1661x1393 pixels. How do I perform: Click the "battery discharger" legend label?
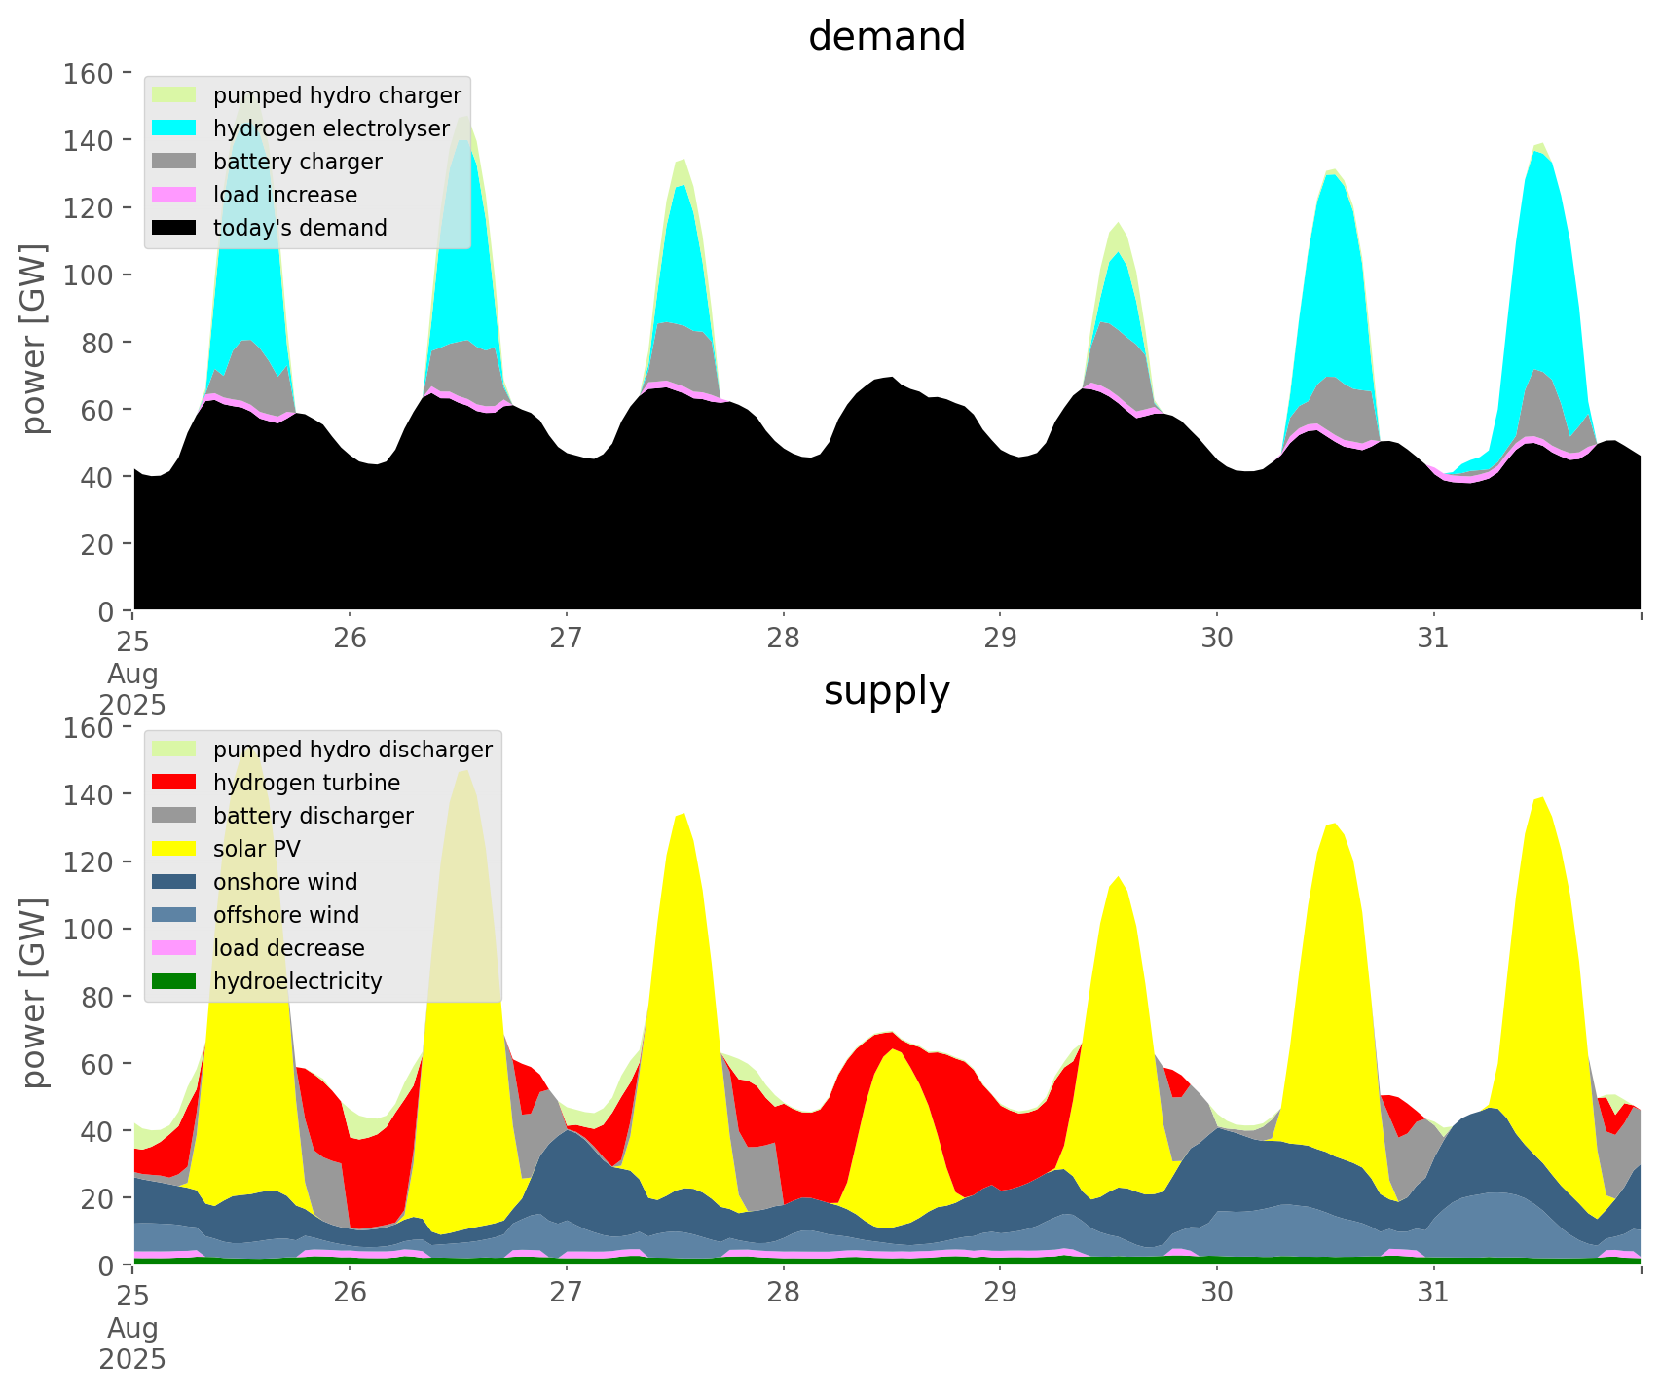click(x=313, y=816)
